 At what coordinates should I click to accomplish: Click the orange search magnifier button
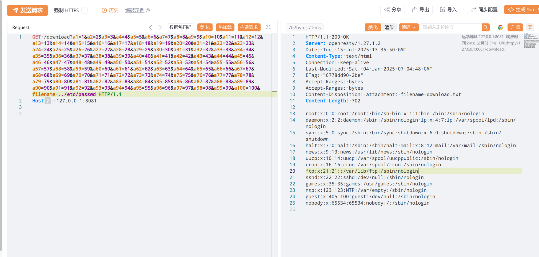click(x=486, y=27)
